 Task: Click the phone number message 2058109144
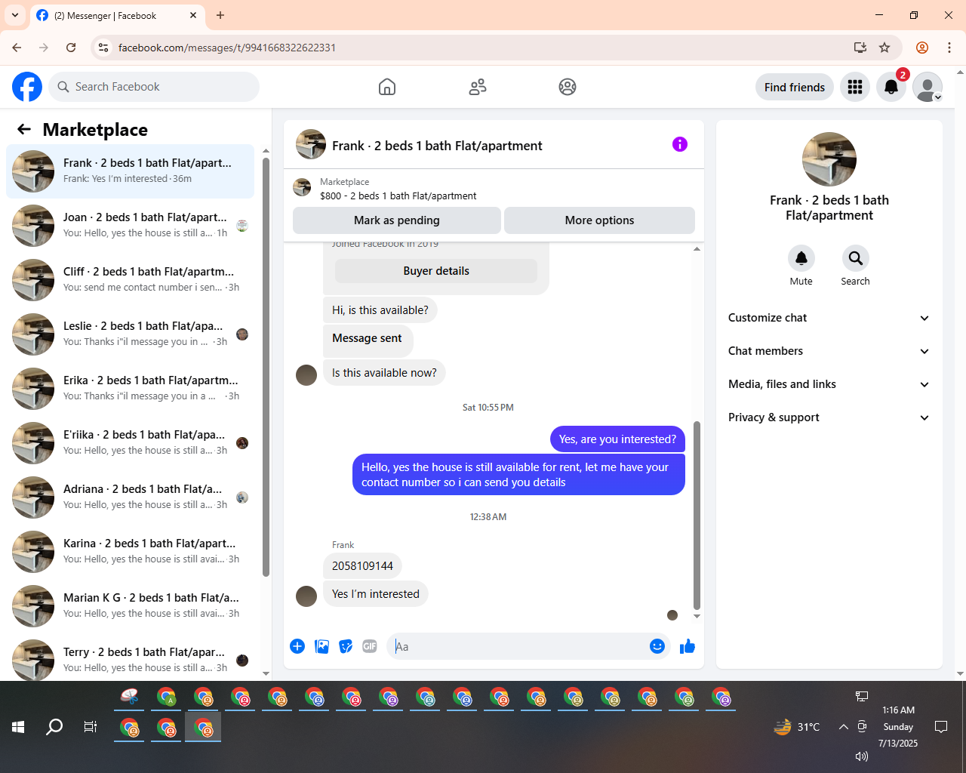[362, 566]
